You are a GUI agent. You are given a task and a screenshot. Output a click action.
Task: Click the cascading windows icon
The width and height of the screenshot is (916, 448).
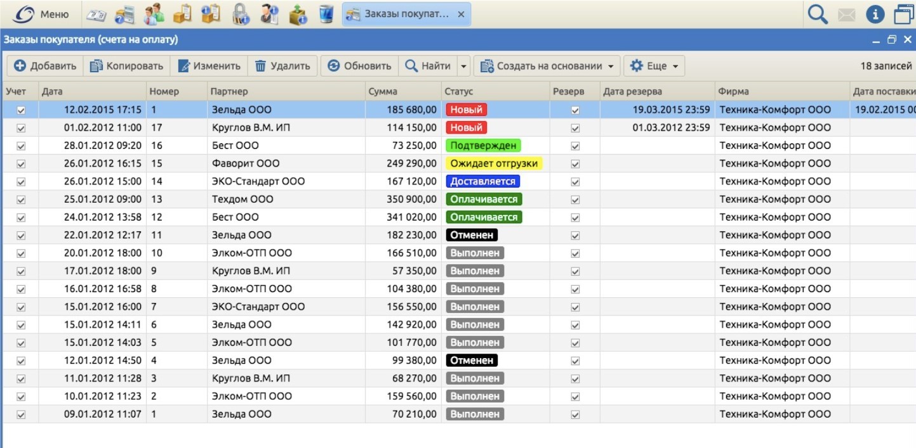903,14
